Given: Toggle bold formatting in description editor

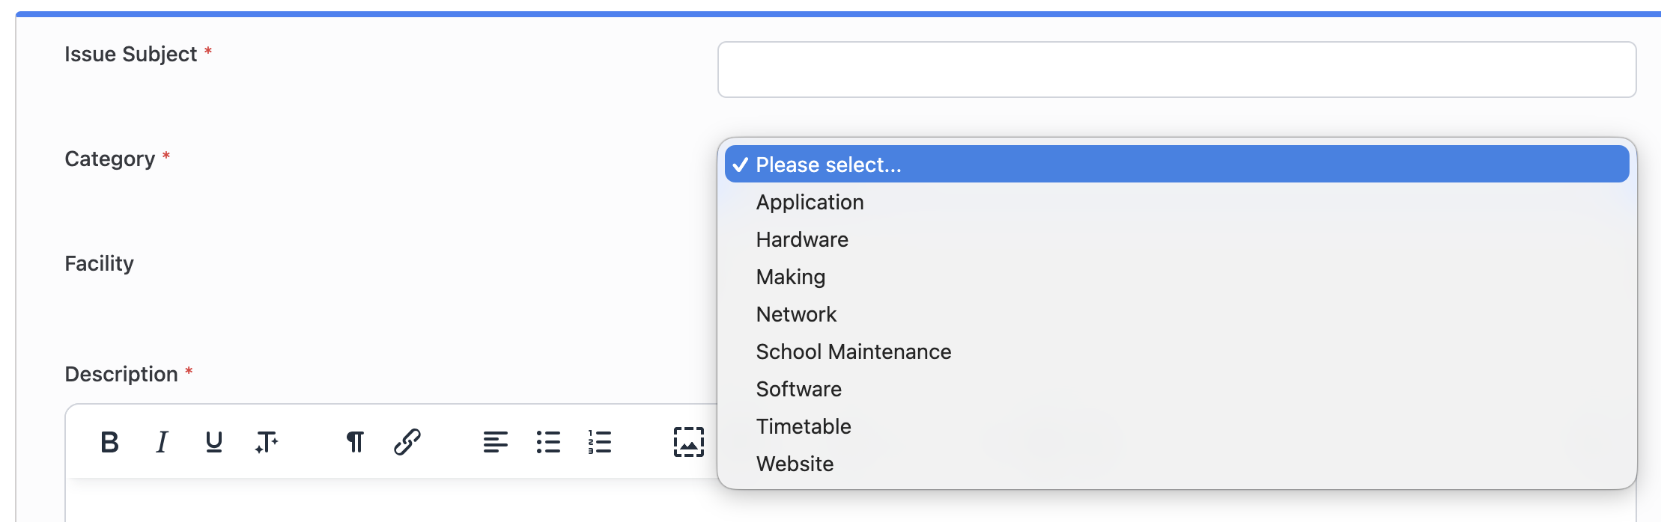Looking at the screenshot, I should (x=109, y=442).
